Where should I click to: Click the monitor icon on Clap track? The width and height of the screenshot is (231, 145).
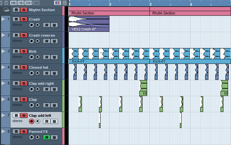(x=38, y=105)
